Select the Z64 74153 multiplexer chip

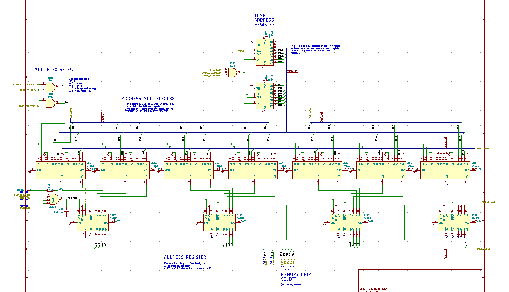[x=381, y=170]
